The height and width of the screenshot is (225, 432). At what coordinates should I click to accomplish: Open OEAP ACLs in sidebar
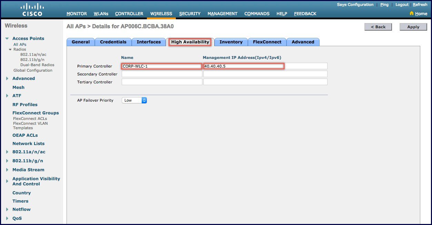click(x=25, y=135)
